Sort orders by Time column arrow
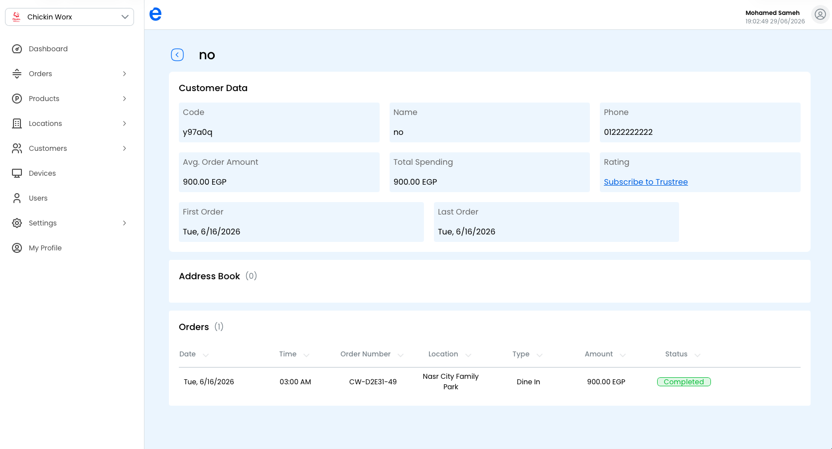This screenshot has height=449, width=832. coord(306,355)
